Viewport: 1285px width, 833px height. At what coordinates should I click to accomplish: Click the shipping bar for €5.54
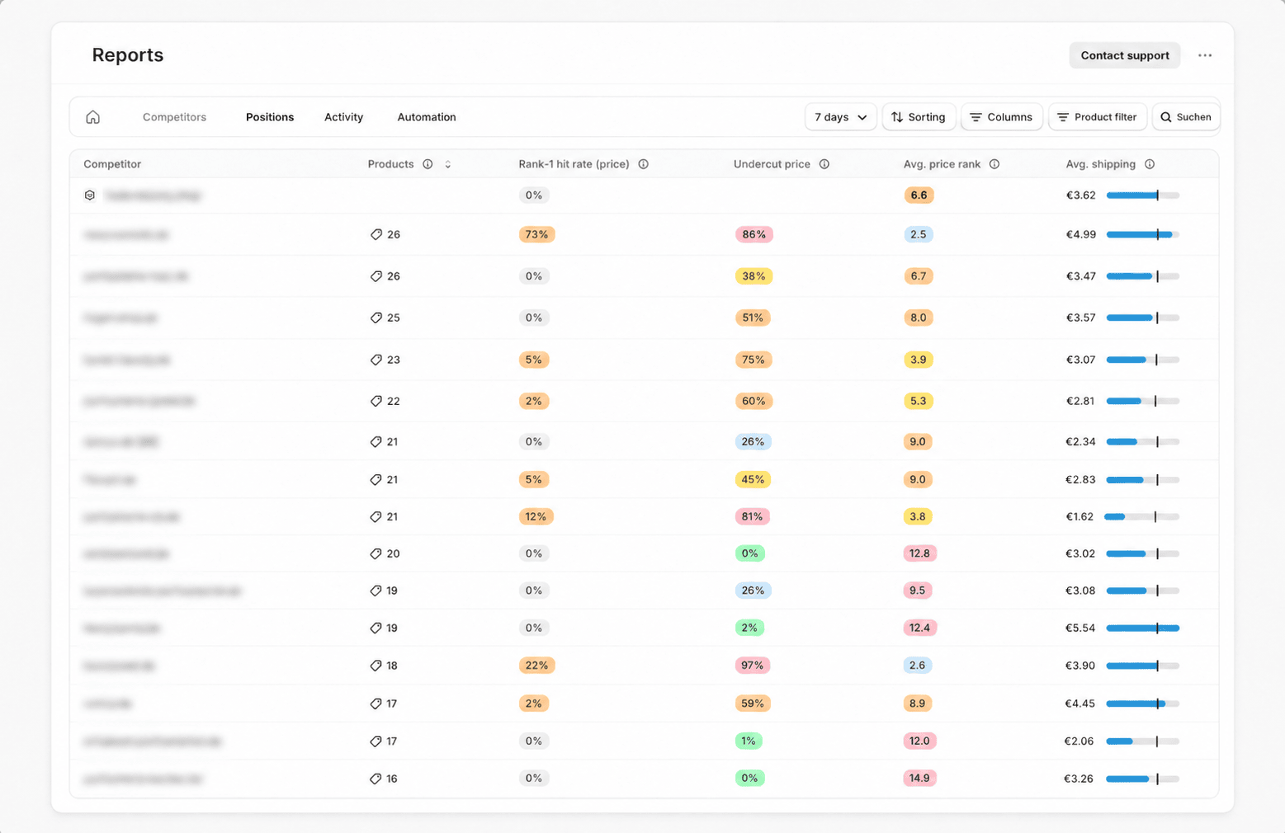click(1142, 628)
